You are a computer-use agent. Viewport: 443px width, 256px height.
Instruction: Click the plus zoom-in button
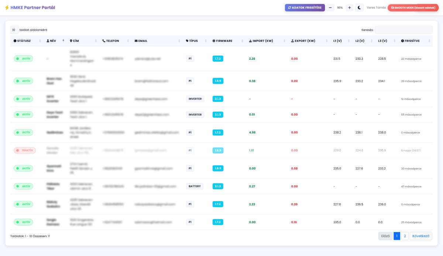(x=350, y=8)
